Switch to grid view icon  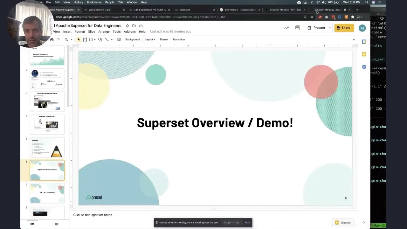[57, 224]
